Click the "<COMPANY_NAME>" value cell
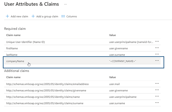This screenshot has height=112, width=172. coord(123,61)
